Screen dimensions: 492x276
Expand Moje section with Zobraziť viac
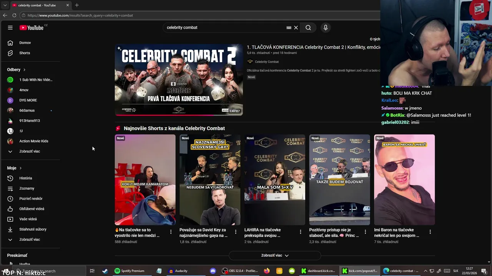point(30,240)
